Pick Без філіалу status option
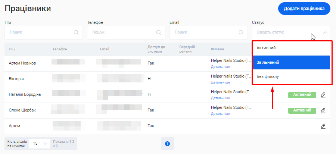 pos(291,76)
